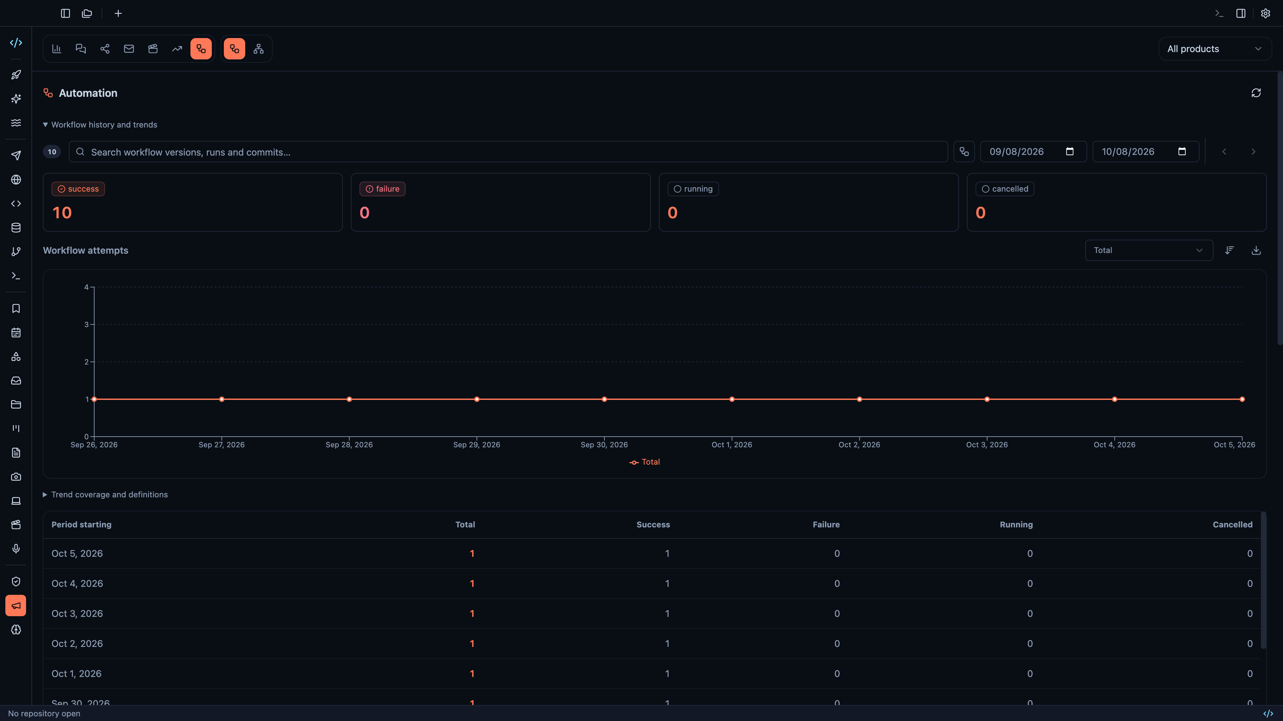Open the database sidebar icon
The height and width of the screenshot is (721, 1283).
(x=16, y=227)
